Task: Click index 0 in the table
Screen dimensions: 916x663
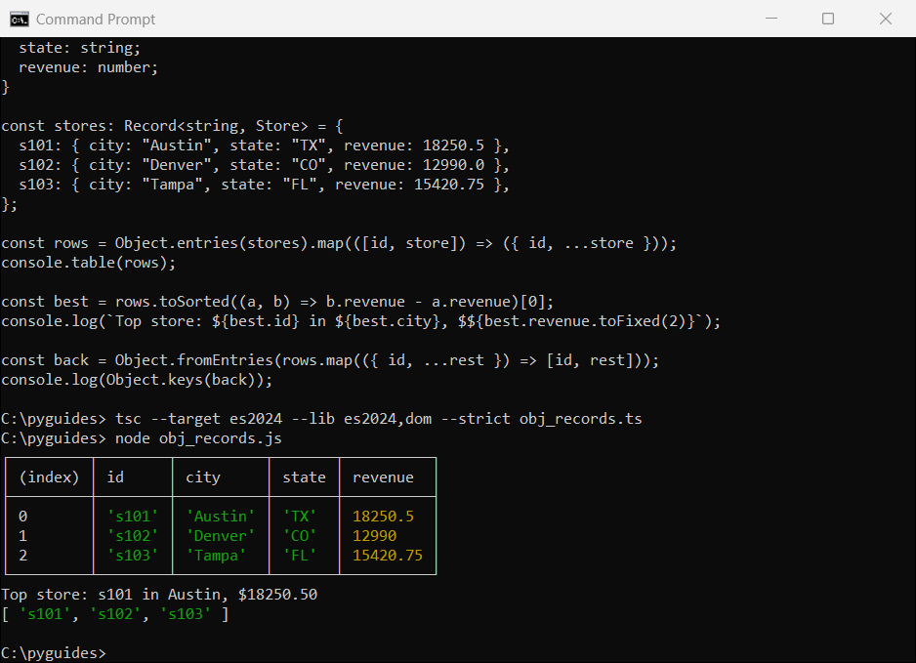Action: coord(22,517)
